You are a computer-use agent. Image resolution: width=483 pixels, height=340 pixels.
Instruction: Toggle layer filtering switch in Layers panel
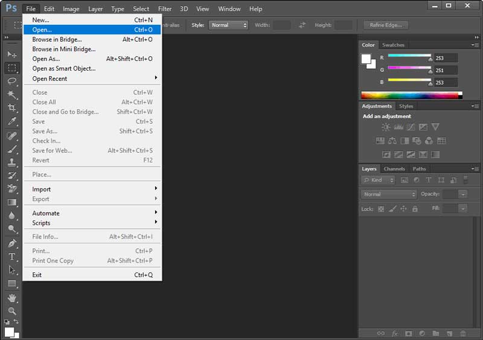pos(465,180)
